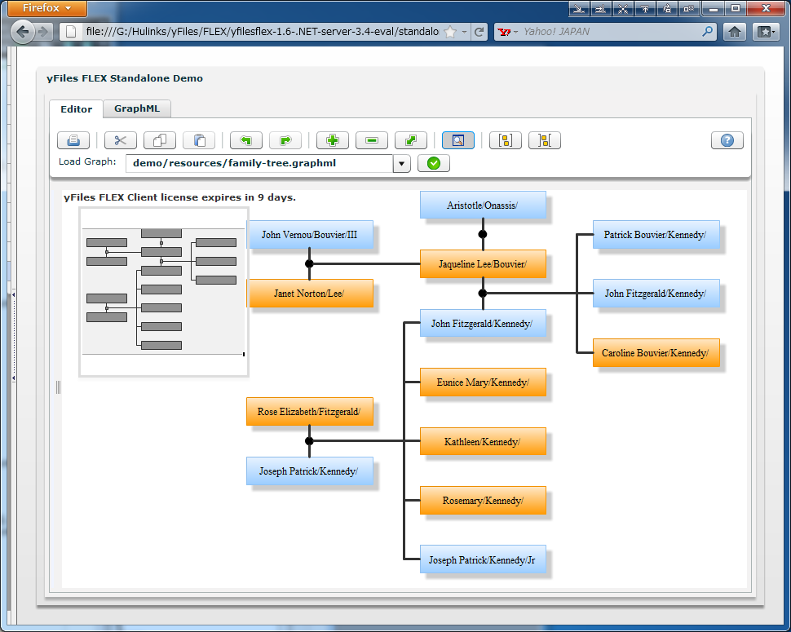
Task: Go back with the browser Back arrow
Action: pyautogui.click(x=22, y=32)
